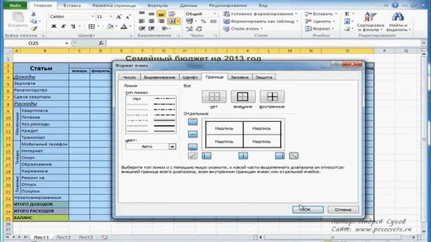Toggle the diagonal-down border button
The width and height of the screenshot is (431, 242).
tap(294, 156)
